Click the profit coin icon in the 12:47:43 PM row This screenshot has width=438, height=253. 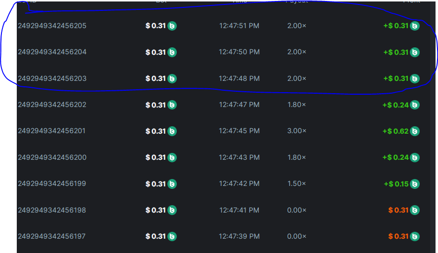tap(415, 157)
